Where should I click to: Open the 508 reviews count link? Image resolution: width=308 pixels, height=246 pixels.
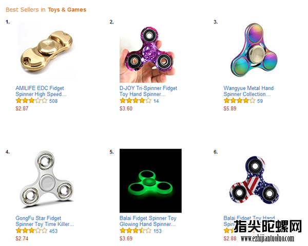point(53,101)
